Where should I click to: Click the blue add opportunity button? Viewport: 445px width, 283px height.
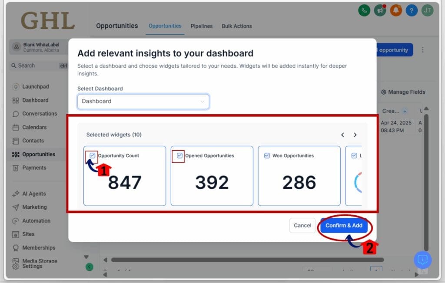pyautogui.click(x=395, y=50)
